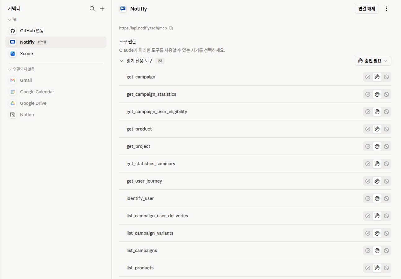Block the get_campaign tool
The width and height of the screenshot is (401, 279).
point(386,77)
